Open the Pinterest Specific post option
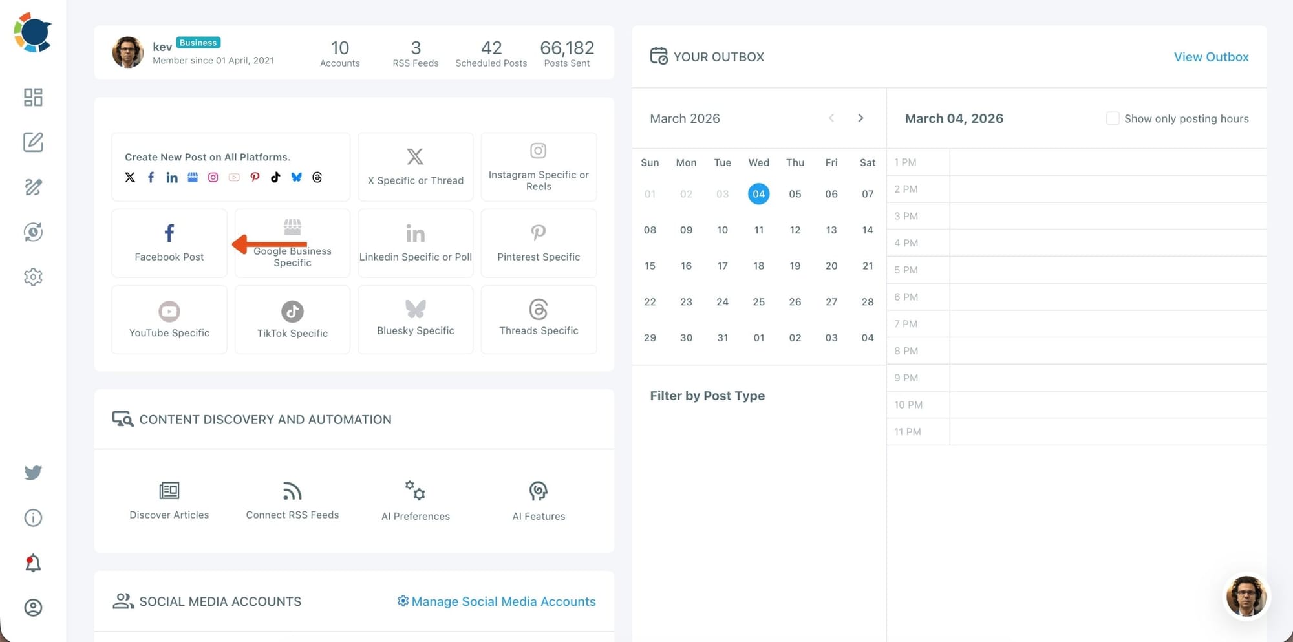The image size is (1293, 642). pyautogui.click(x=539, y=243)
